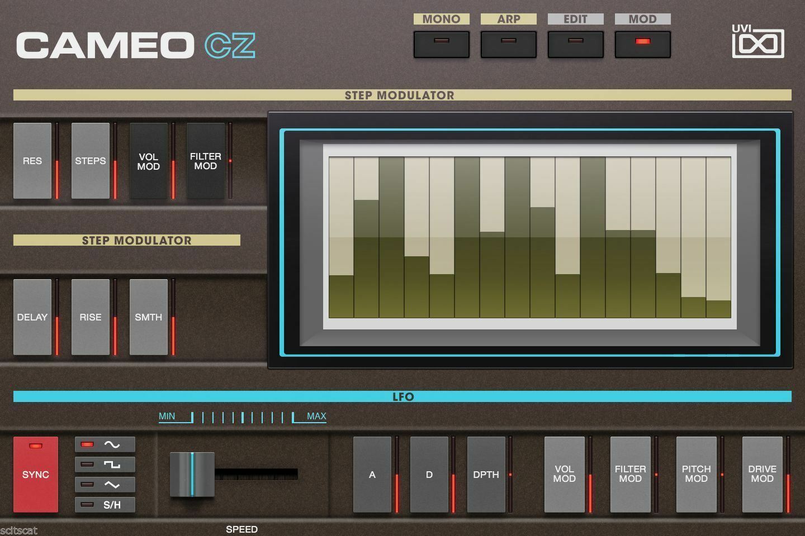Screen dimensions: 805x536
Task: Click the STEPS red level meter
Action: point(115,161)
